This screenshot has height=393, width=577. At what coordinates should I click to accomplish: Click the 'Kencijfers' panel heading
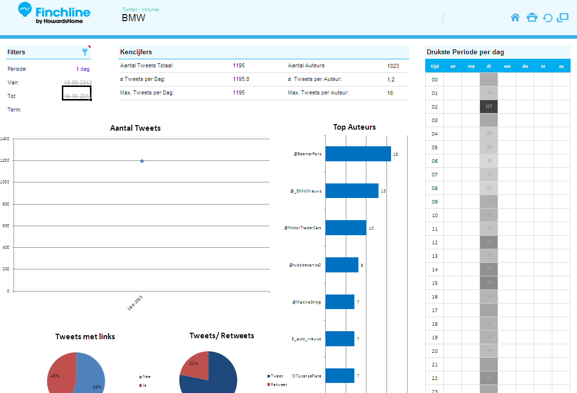(136, 52)
